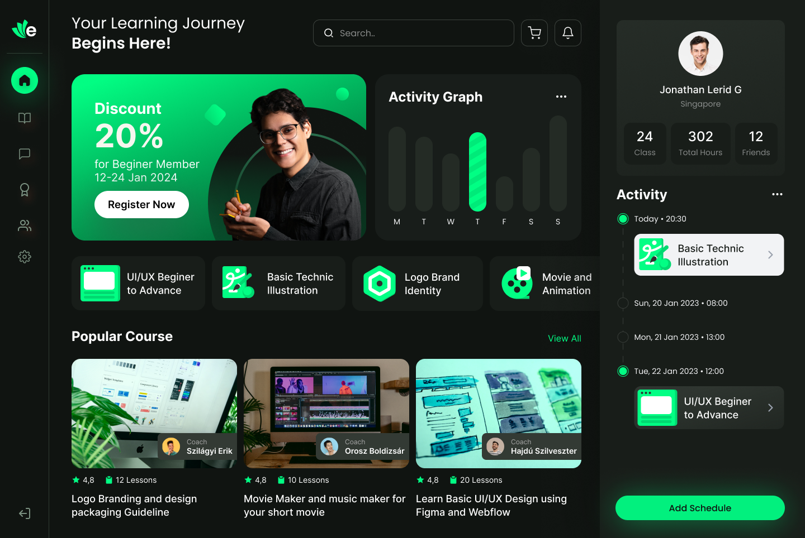
Task: Click the shopping cart icon
Action: coord(534,33)
